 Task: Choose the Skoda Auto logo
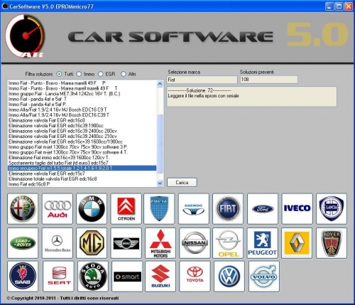(93, 277)
